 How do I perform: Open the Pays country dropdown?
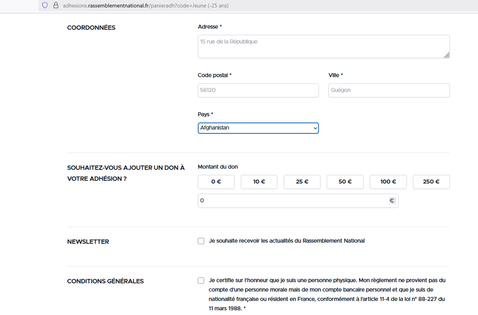[x=258, y=128]
